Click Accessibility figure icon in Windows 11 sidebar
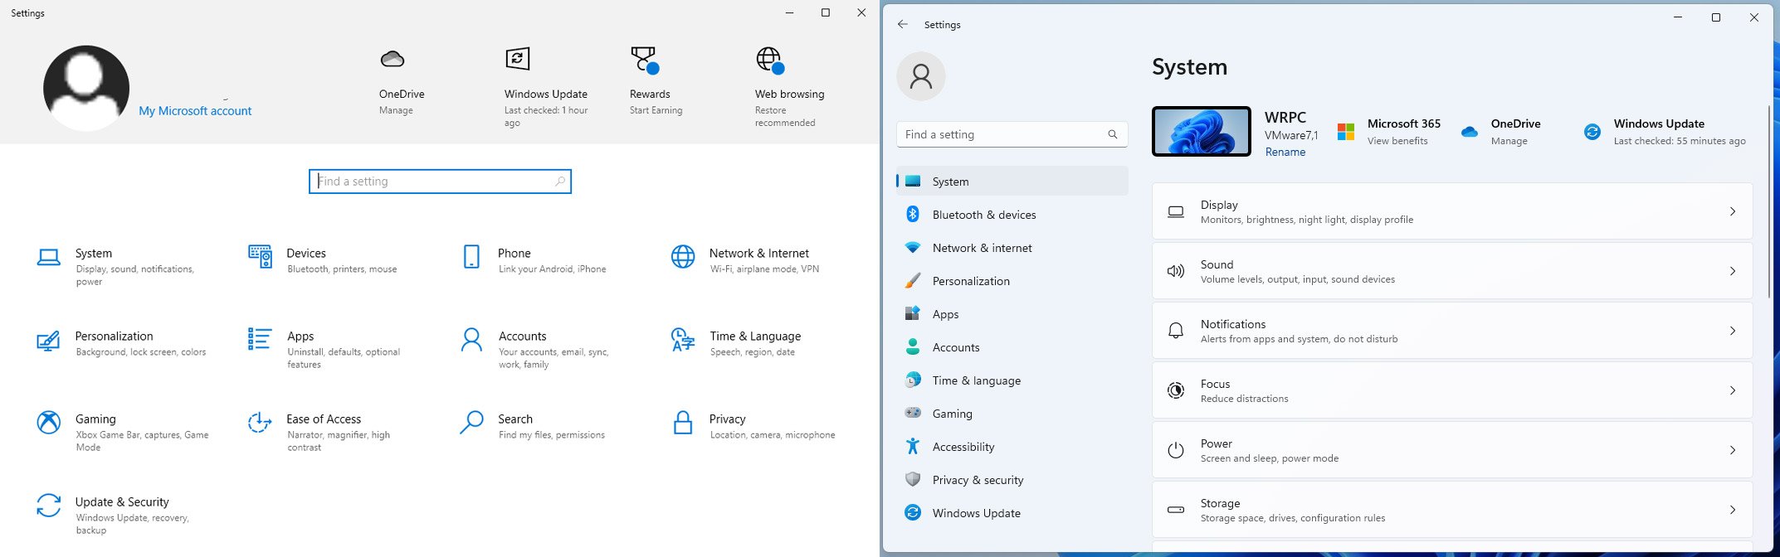The height and width of the screenshot is (557, 1780). click(913, 447)
